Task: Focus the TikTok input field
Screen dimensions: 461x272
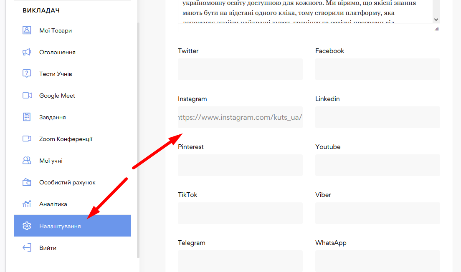Action: click(x=240, y=213)
